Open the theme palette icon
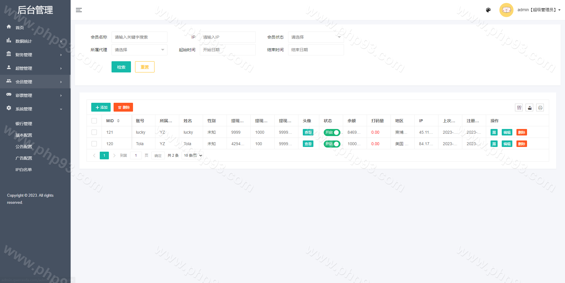This screenshot has height=283, width=565. (488, 10)
